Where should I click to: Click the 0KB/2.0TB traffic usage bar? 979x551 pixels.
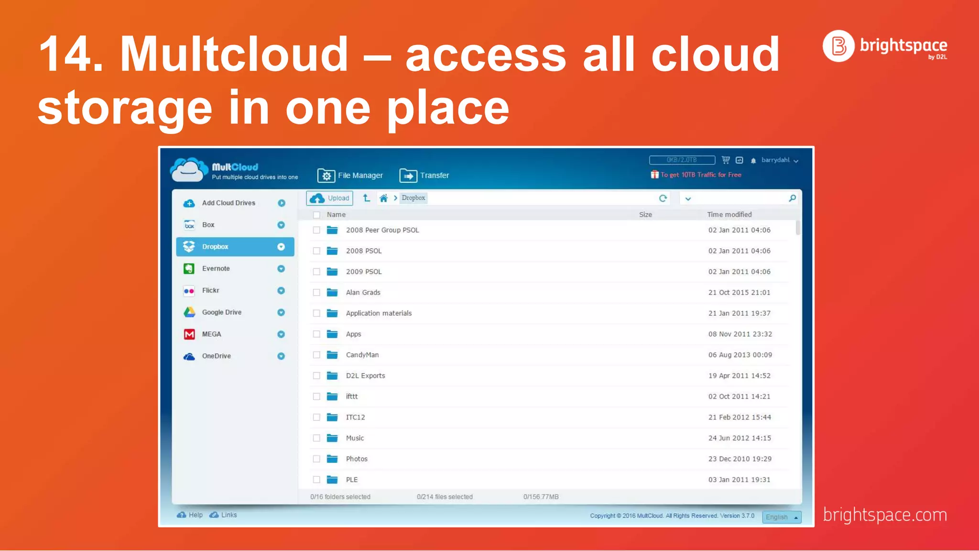click(682, 160)
